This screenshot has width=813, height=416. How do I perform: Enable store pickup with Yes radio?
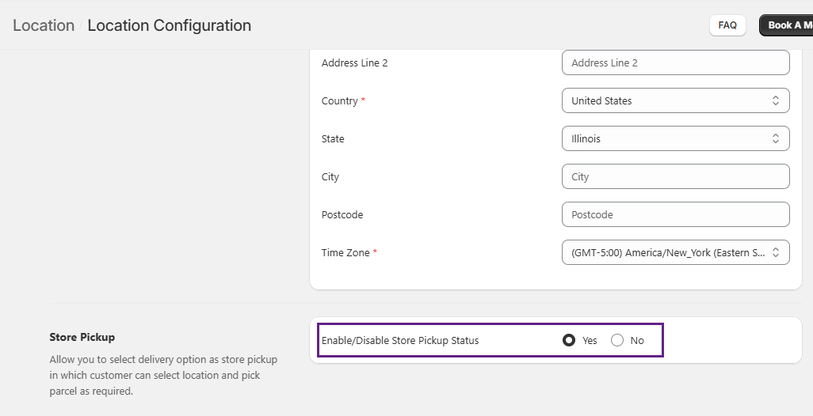pyautogui.click(x=569, y=341)
